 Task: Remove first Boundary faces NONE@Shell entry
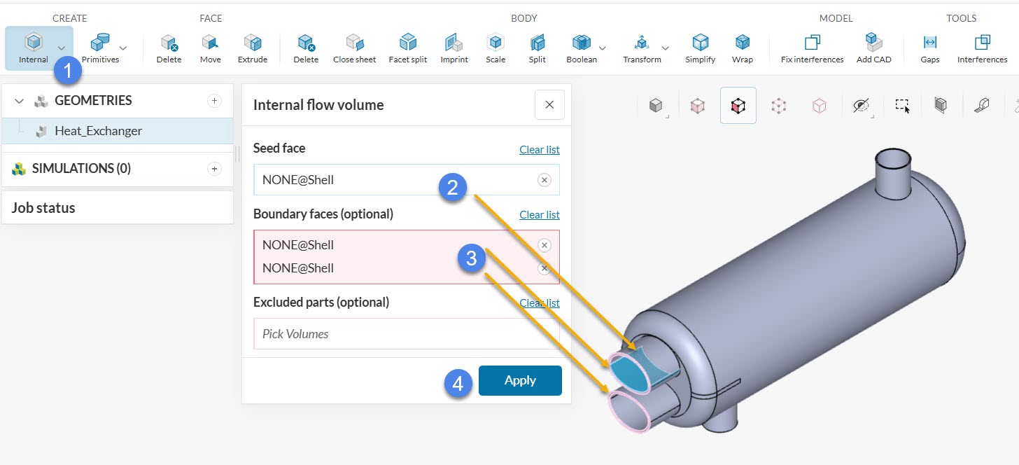[x=544, y=245]
